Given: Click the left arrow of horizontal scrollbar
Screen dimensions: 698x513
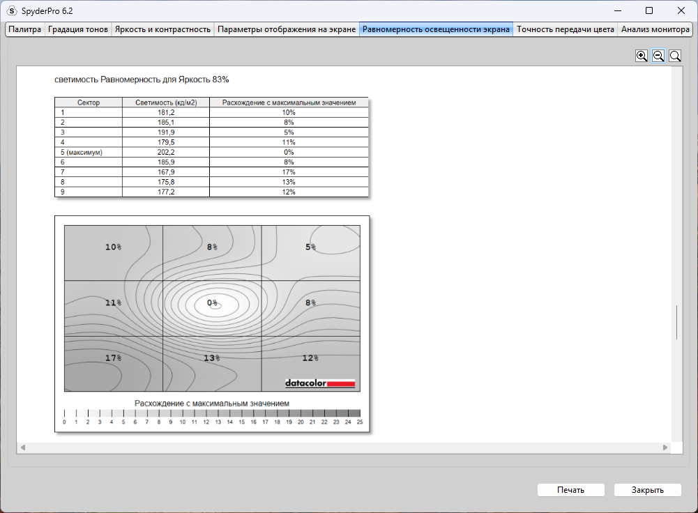Looking at the screenshot, I should pyautogui.click(x=23, y=447).
